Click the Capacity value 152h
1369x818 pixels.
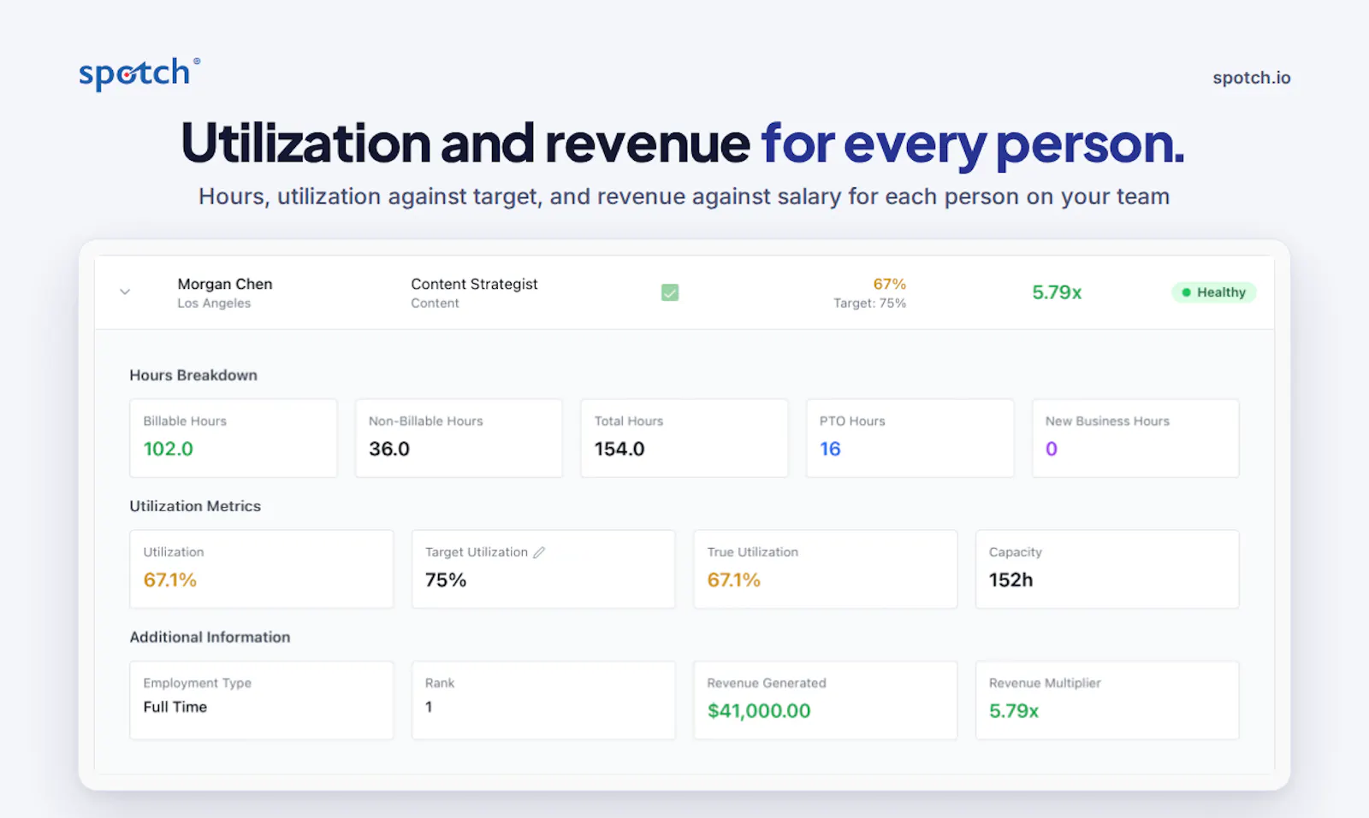tap(1011, 580)
